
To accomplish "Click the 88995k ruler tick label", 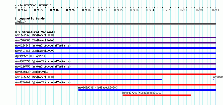I will click(x=167, y=10).
